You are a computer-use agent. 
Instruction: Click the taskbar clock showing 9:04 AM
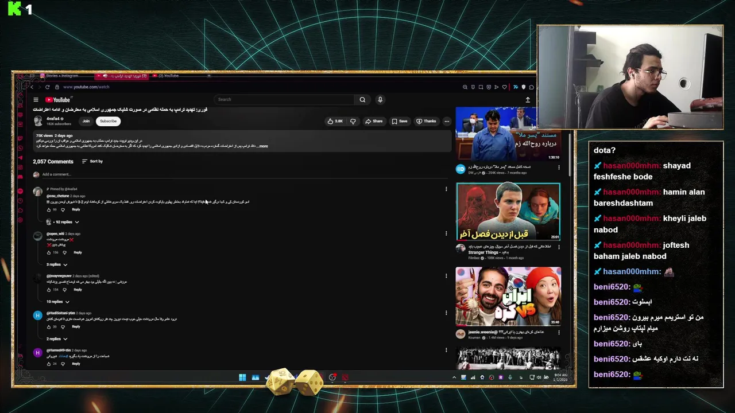coord(562,377)
